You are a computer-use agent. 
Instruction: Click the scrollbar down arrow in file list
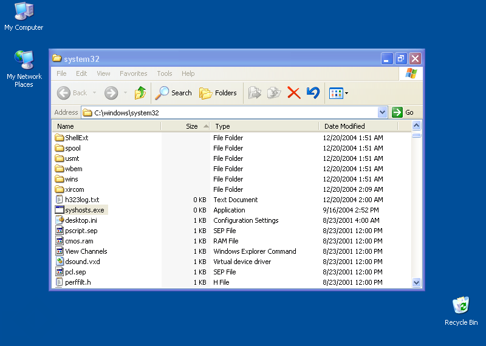click(417, 282)
